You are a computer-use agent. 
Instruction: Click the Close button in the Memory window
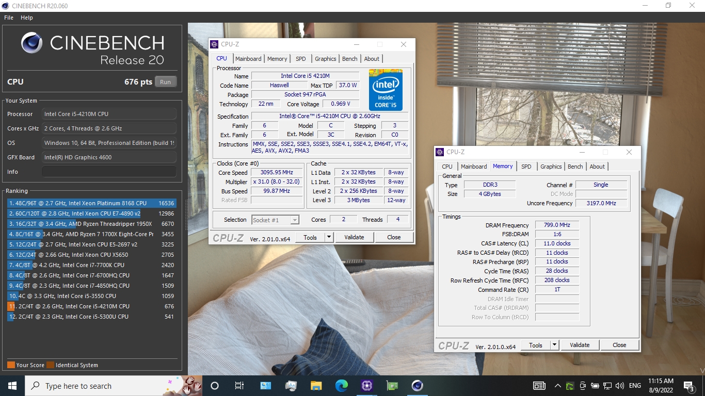619,345
